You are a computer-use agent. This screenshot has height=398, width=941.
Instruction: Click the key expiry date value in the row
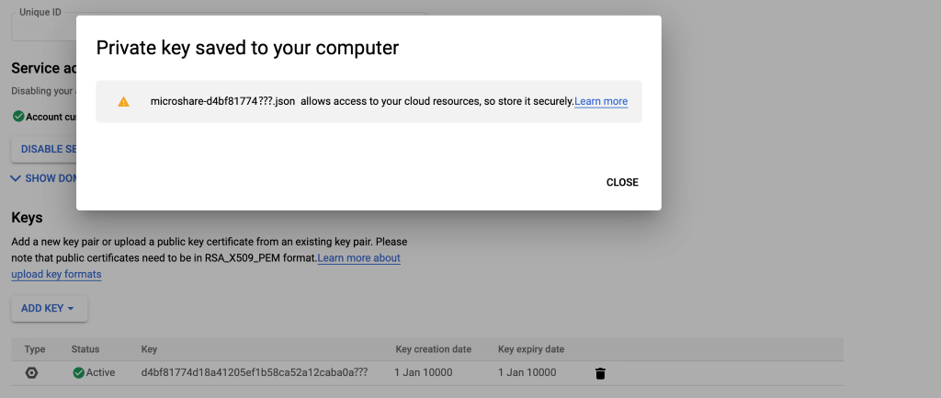527,372
